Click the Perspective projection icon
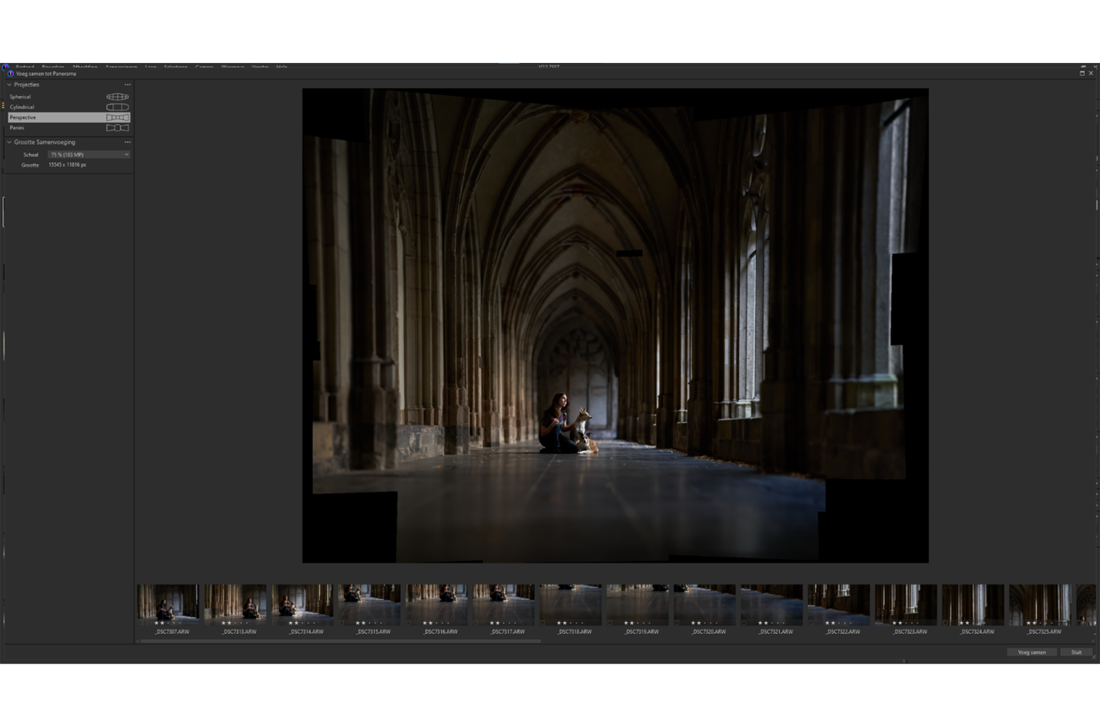The image size is (1100, 725). [117, 117]
